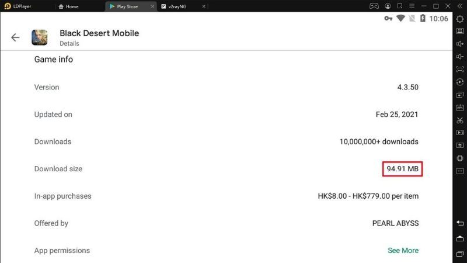The image size is (467, 263).
Task: Close the Play Store tab
Action: pyautogui.click(x=152, y=6)
